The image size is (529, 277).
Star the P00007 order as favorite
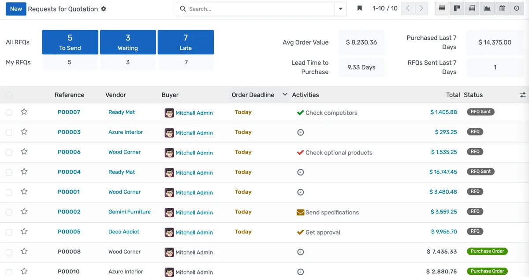[24, 112]
